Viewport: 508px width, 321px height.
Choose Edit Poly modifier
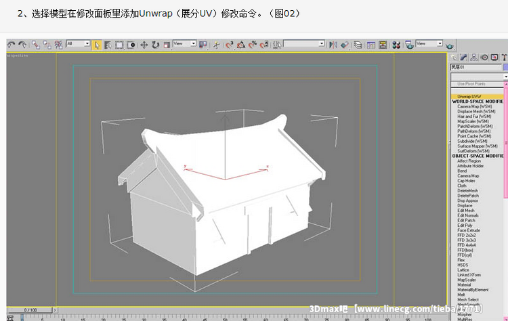pyautogui.click(x=465, y=225)
